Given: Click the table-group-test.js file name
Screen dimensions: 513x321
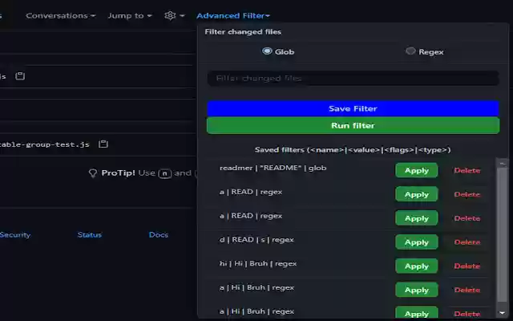Looking at the screenshot, I should click(45, 144).
